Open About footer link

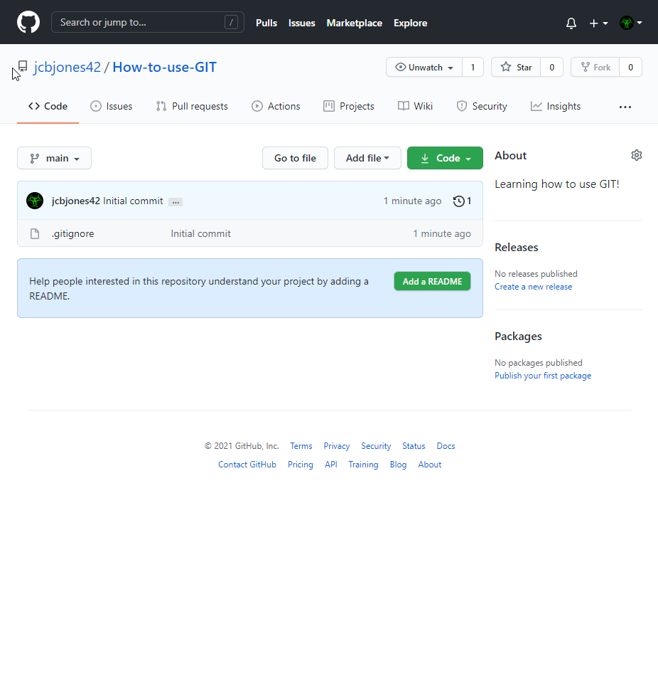[x=430, y=465]
